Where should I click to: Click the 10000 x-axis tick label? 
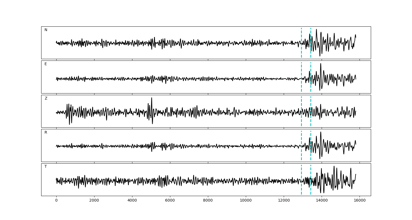point(246,201)
